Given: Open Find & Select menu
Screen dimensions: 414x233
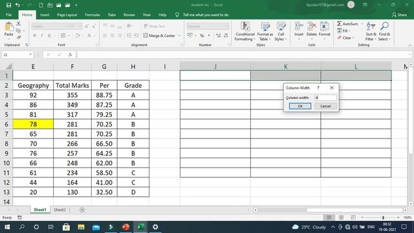Looking at the screenshot, I should (x=384, y=31).
